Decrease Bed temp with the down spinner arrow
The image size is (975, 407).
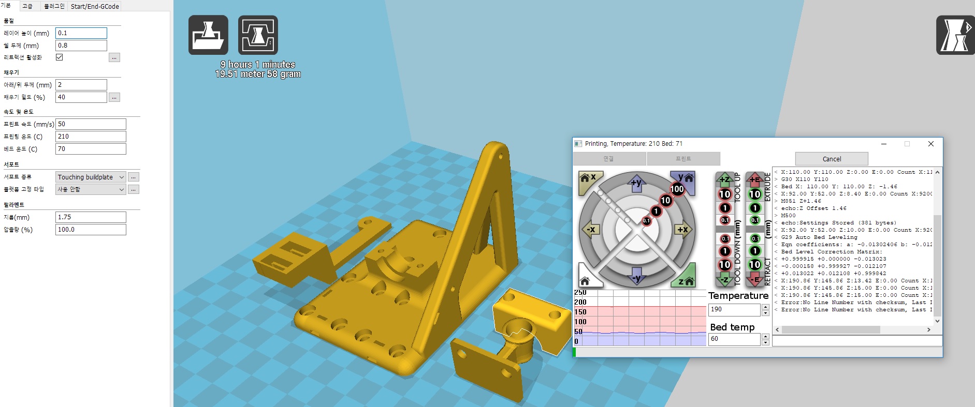765,342
